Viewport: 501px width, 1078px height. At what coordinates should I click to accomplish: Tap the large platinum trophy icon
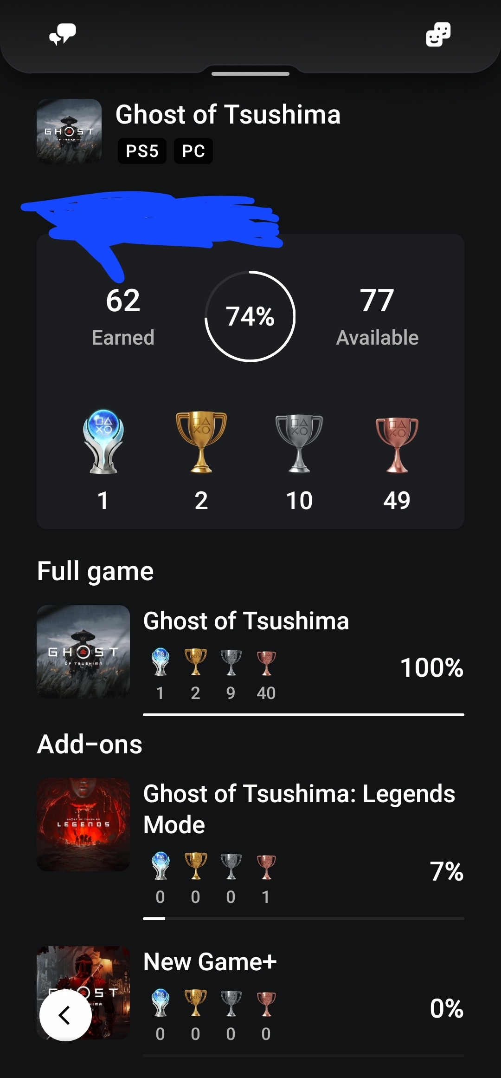[x=103, y=441]
